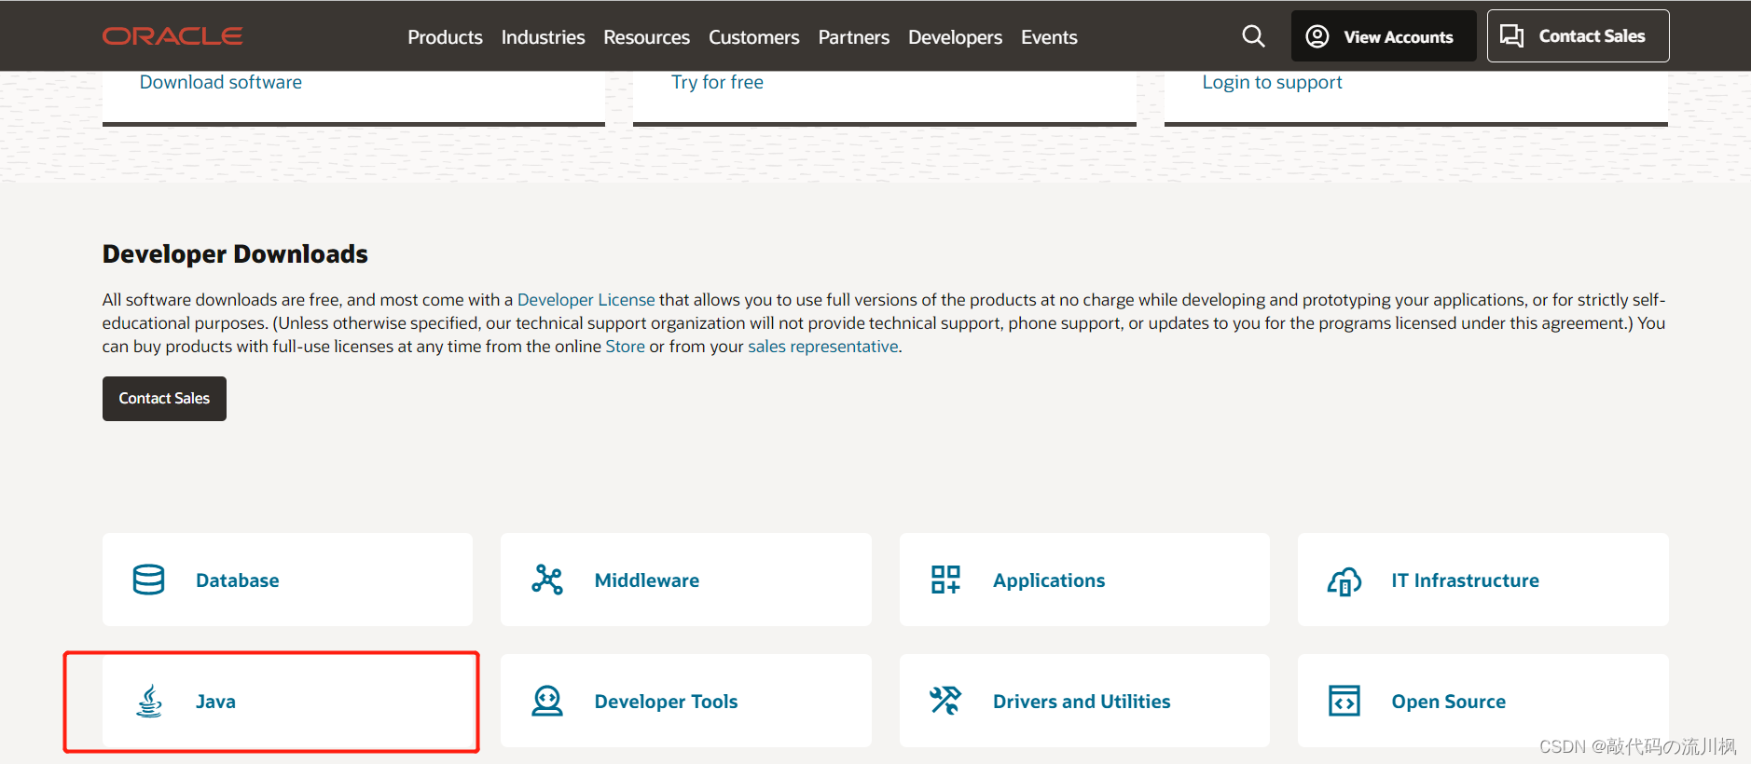Open the Middleware downloads label
The height and width of the screenshot is (764, 1751).
click(646, 580)
